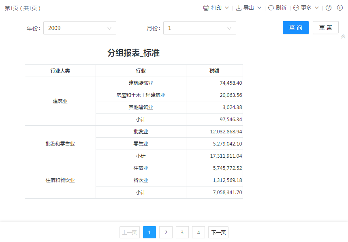Open the year (年份) dropdown showing 2009

pos(79,28)
